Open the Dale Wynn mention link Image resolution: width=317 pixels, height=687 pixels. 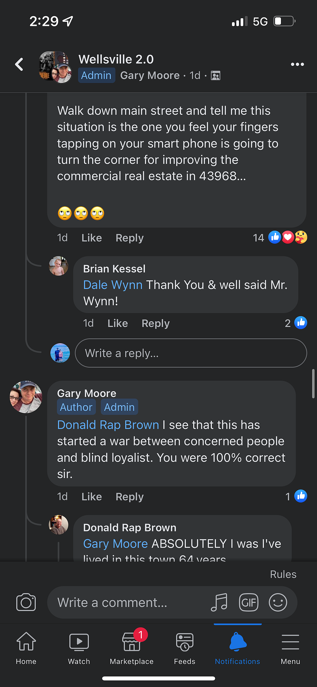click(x=113, y=285)
